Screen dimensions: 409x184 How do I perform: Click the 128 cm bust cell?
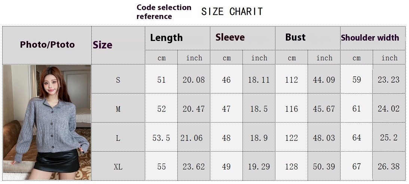pos(292,166)
